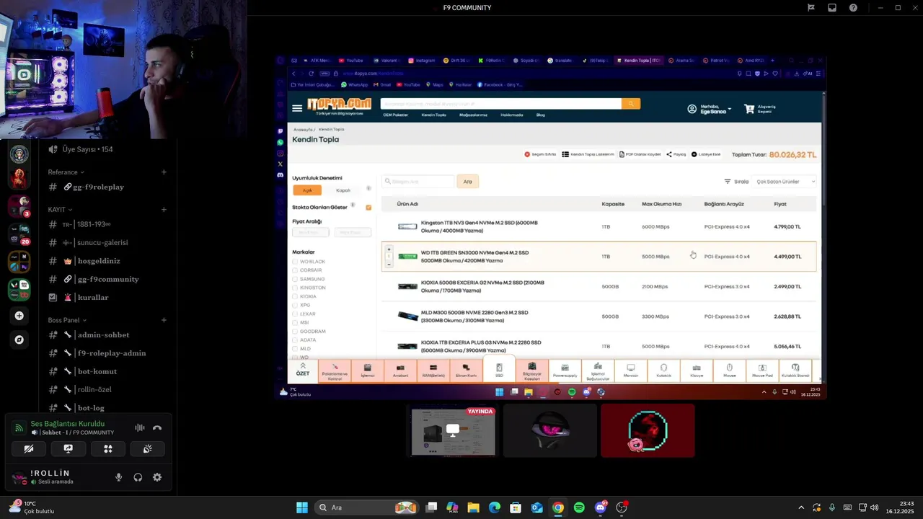Select the YAYINDA stream thumbnail

tap(454, 431)
